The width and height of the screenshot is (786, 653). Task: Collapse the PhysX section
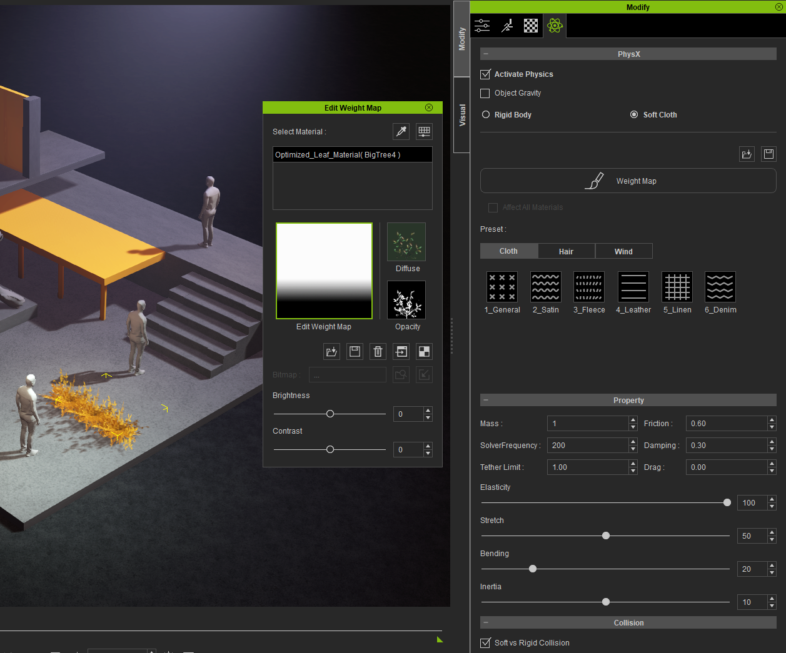[486, 54]
